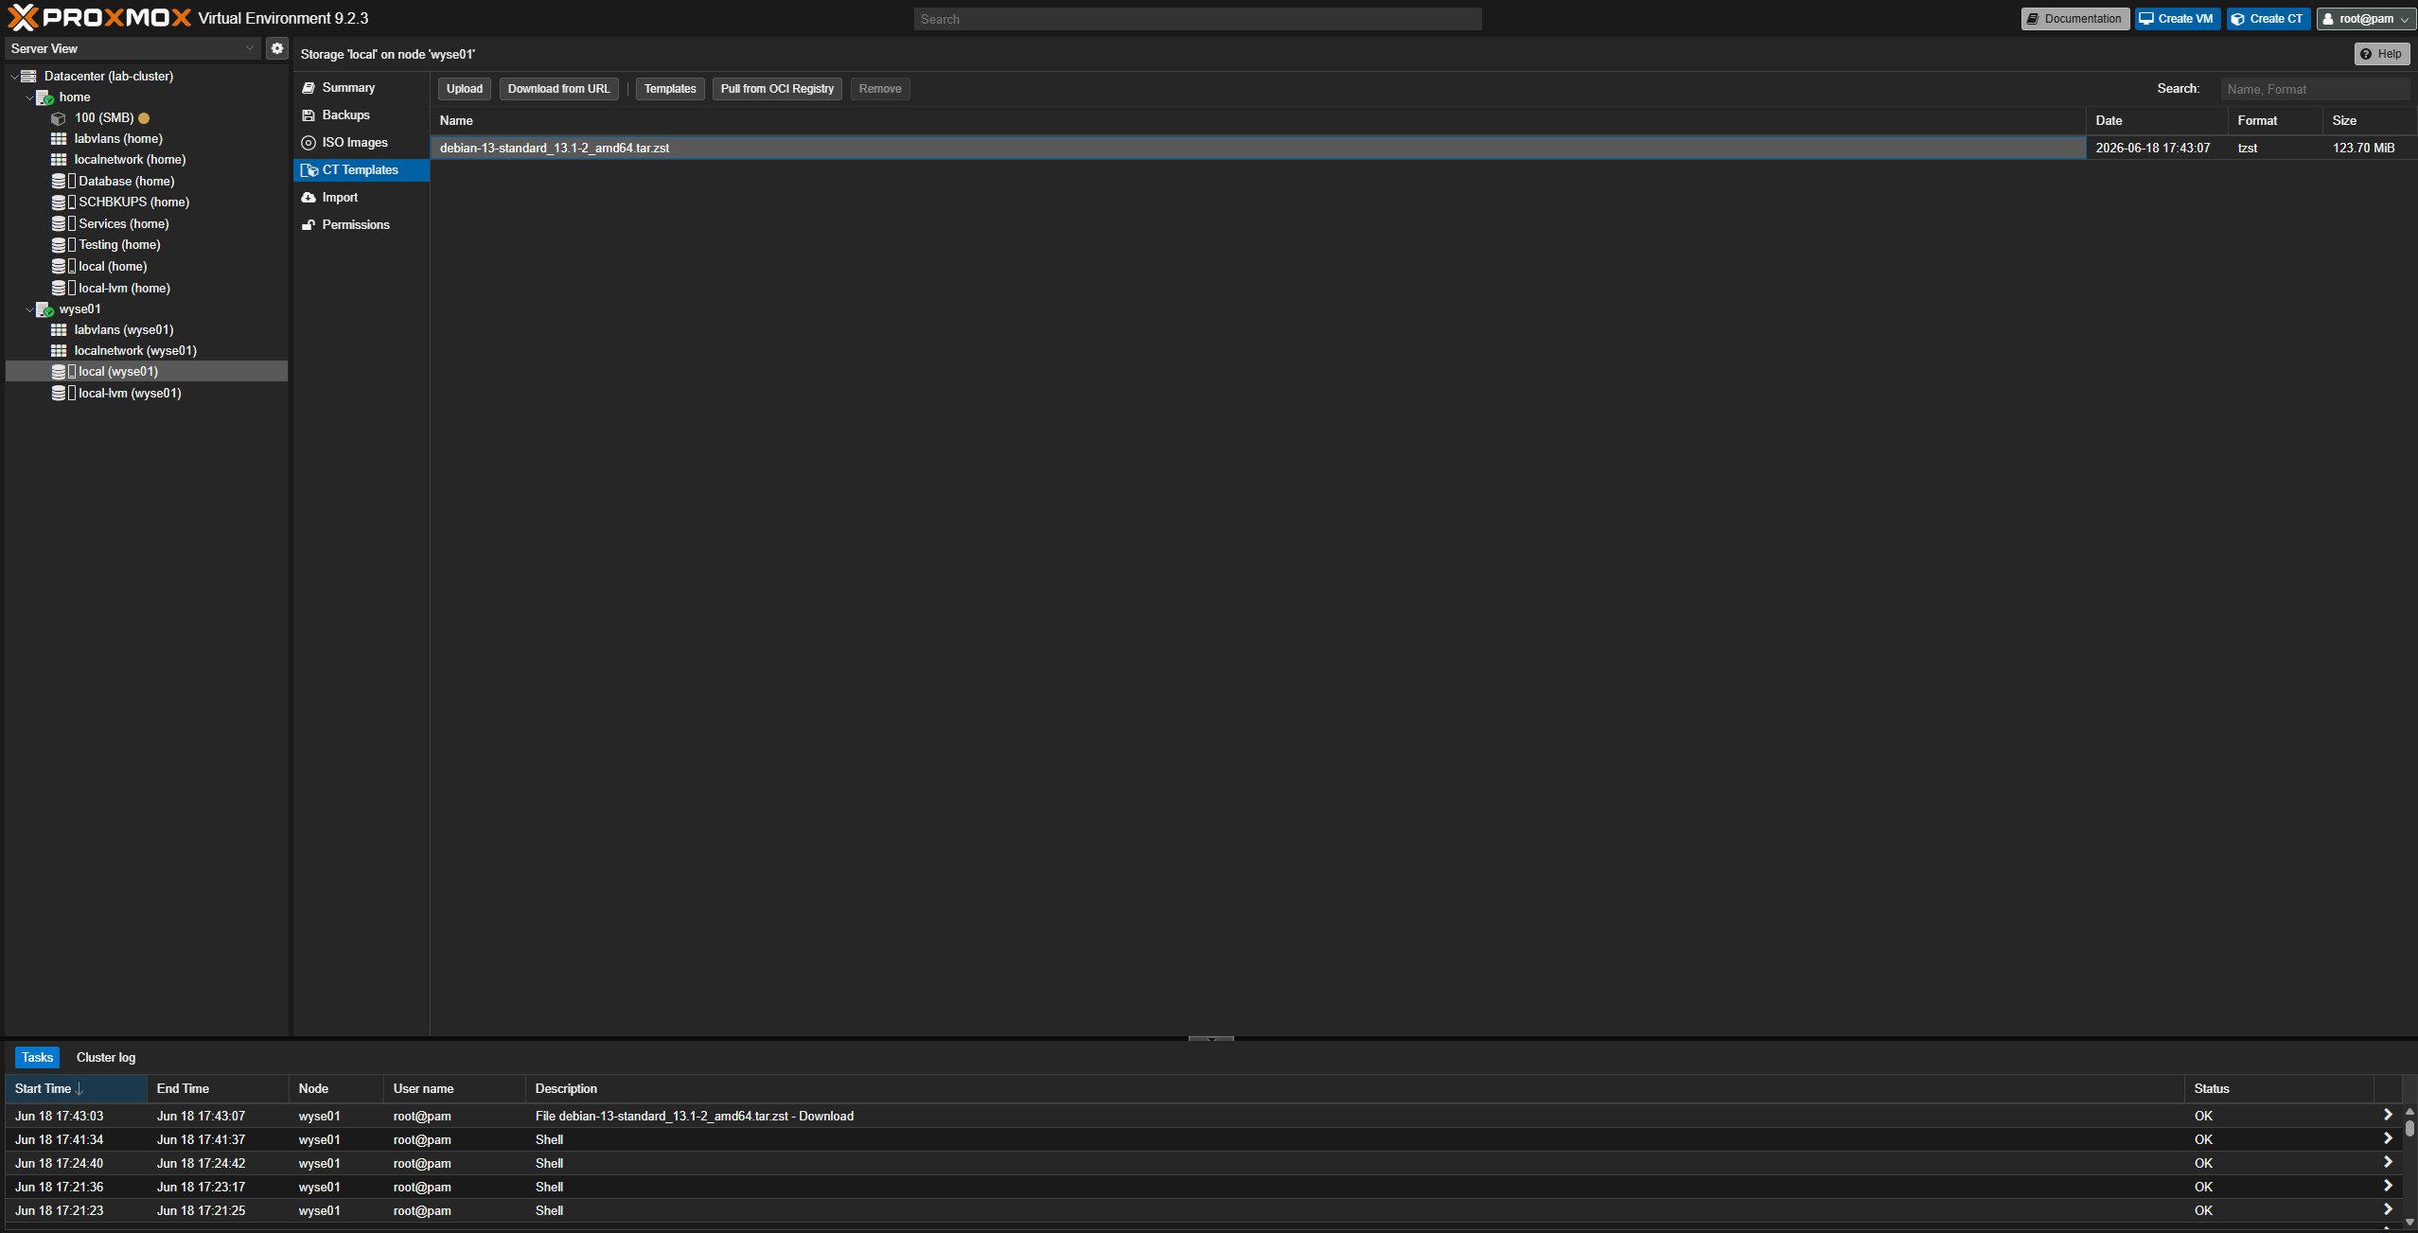Open the Help button
2418x1233 pixels.
click(x=2382, y=54)
